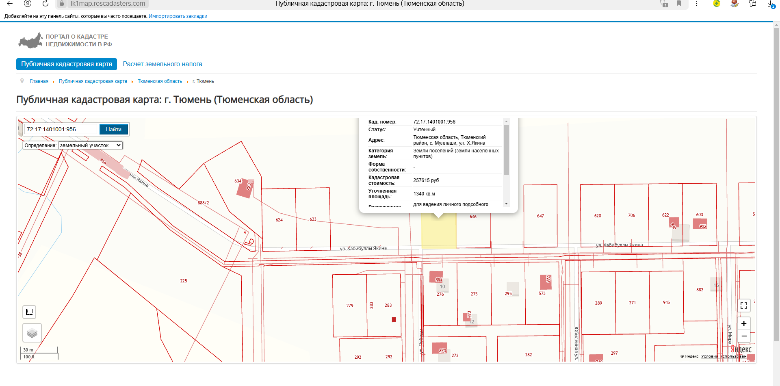Select the location pin icon in breadcrumbs
Image resolution: width=780 pixels, height=386 pixels.
[x=22, y=81]
